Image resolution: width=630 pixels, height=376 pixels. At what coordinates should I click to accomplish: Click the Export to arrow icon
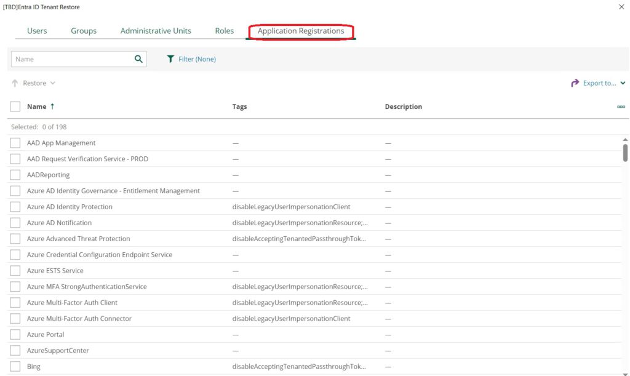click(x=575, y=83)
